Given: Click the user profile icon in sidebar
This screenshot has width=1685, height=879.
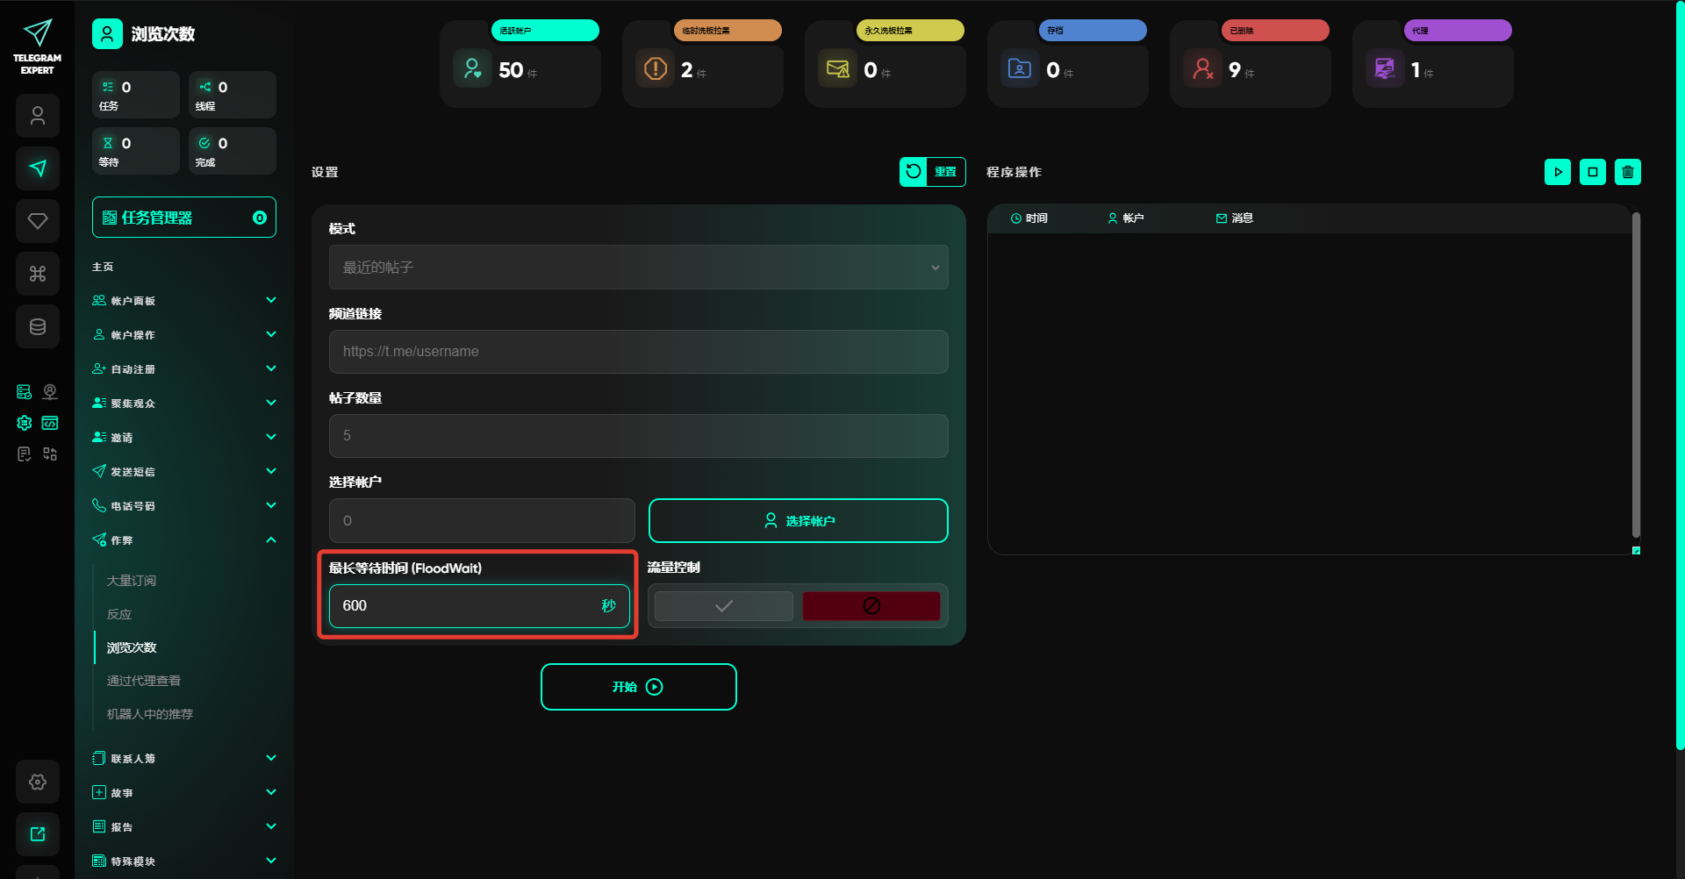Looking at the screenshot, I should [x=38, y=116].
